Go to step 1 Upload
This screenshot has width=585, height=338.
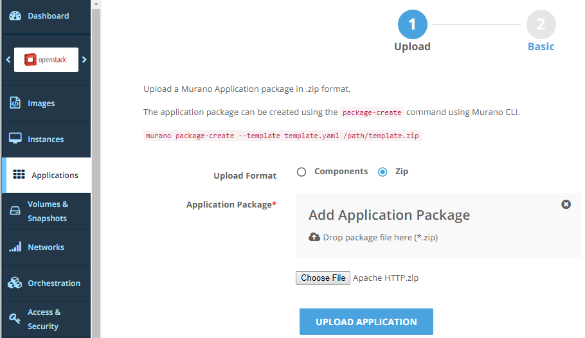pyautogui.click(x=412, y=26)
